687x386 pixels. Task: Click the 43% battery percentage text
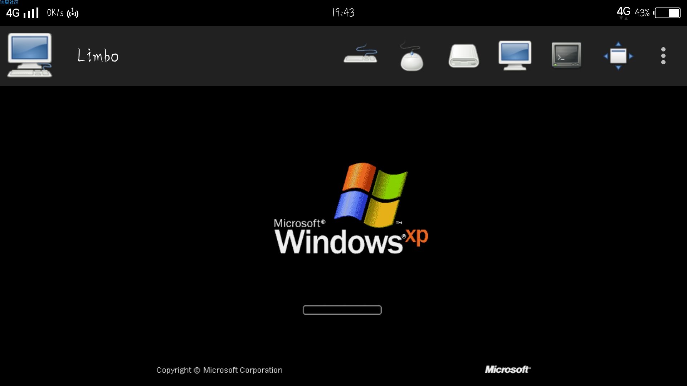click(642, 13)
